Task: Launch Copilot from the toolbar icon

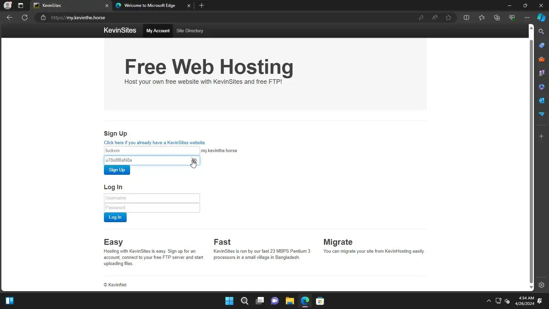Action: click(541, 18)
